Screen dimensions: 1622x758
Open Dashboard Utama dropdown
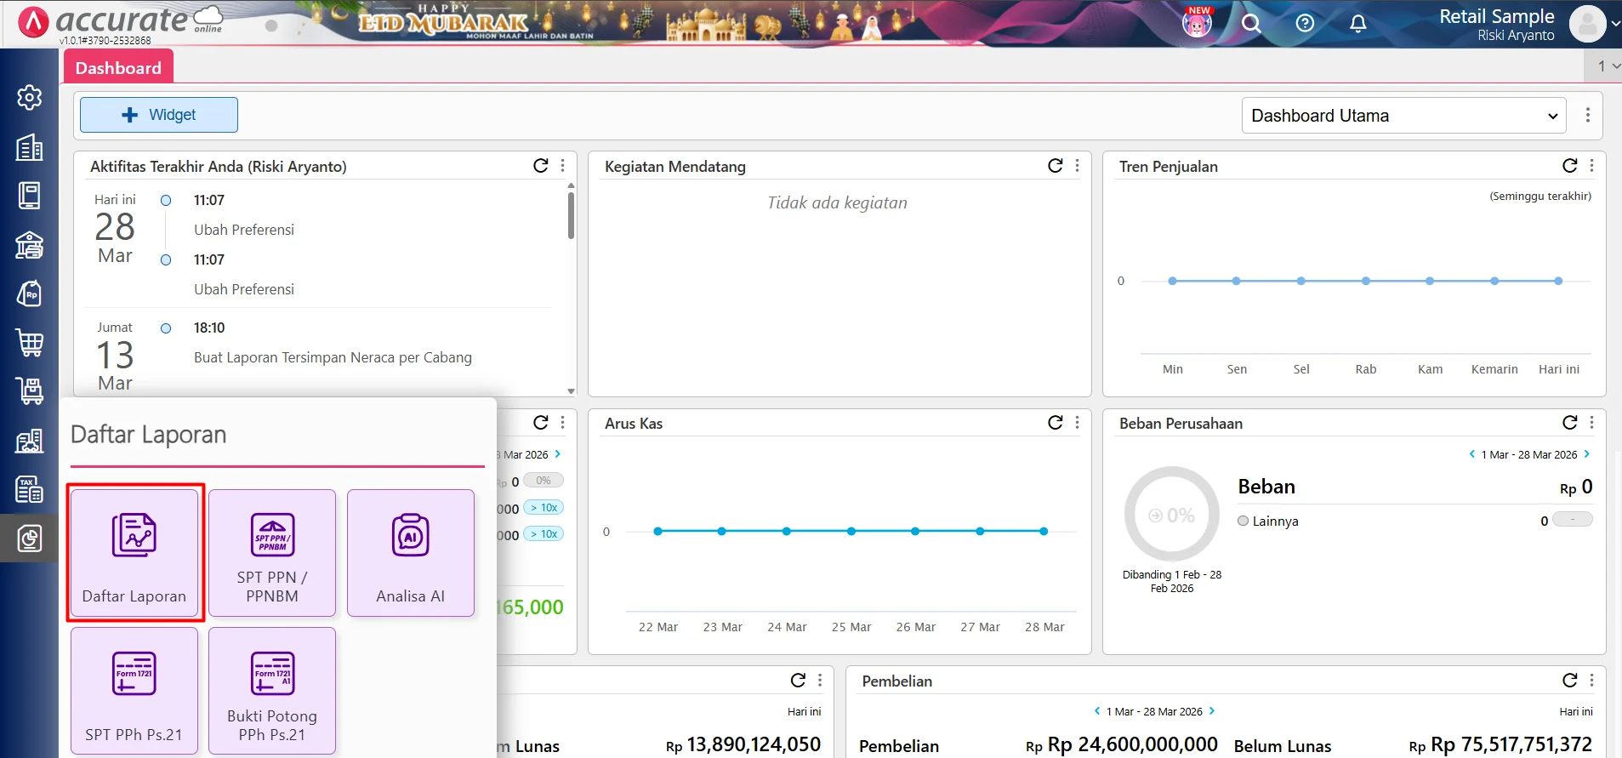coord(1404,116)
